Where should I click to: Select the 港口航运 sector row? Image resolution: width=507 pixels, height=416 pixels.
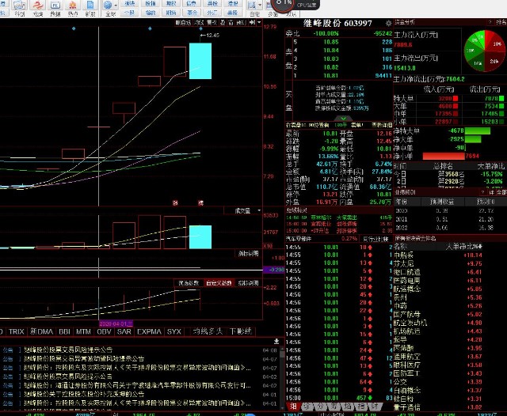coord(438,272)
